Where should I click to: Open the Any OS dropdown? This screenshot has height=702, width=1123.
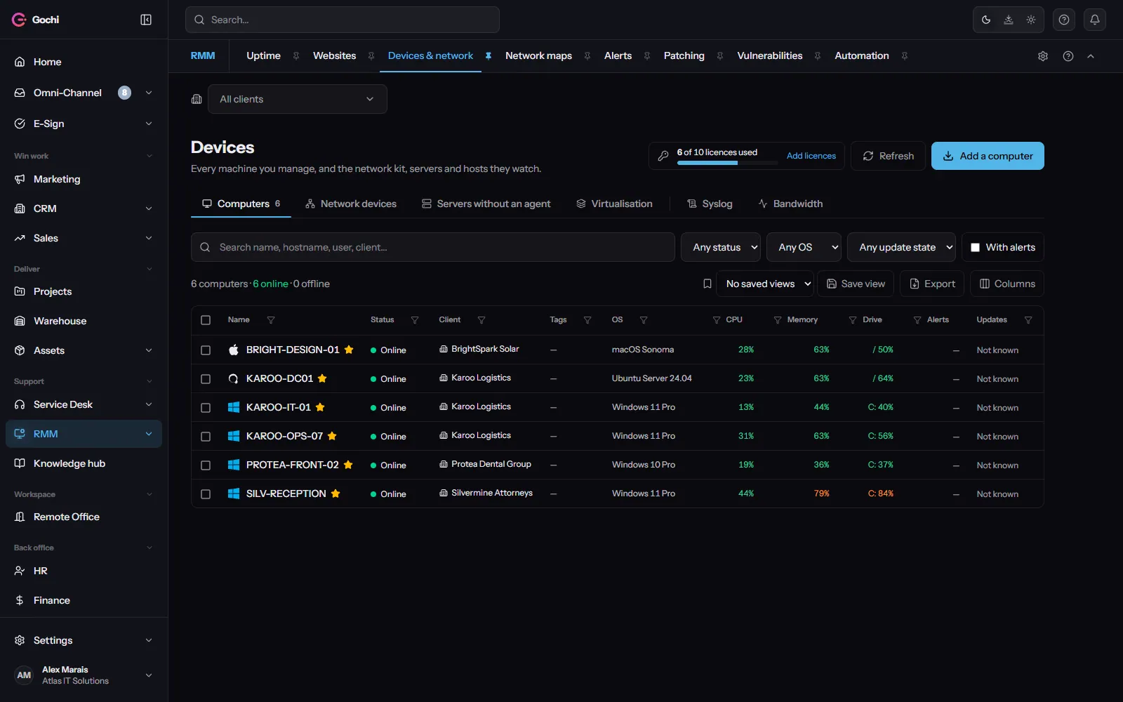coord(804,247)
